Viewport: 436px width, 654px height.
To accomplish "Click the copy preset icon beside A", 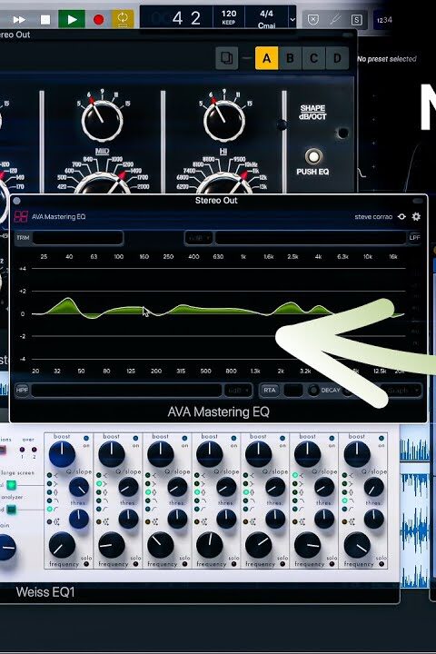I will [x=227, y=57].
